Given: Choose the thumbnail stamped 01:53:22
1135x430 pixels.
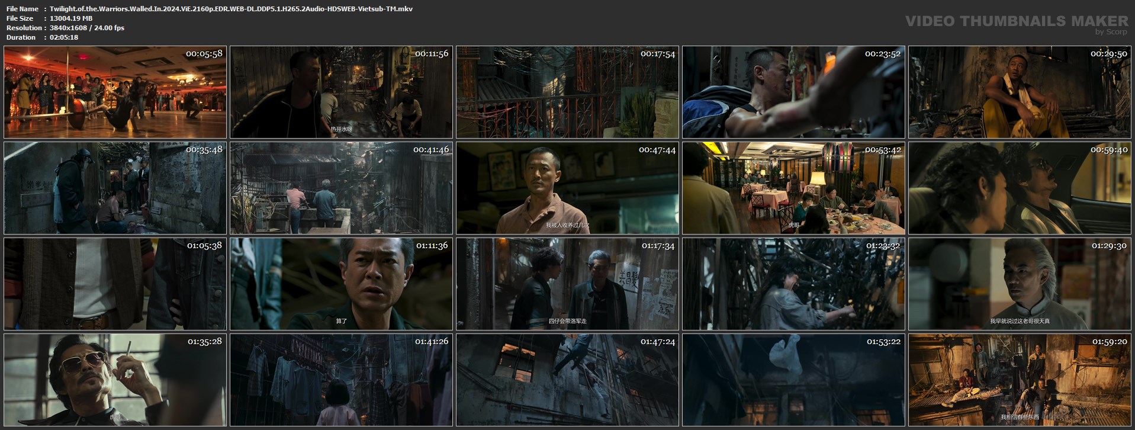Looking at the screenshot, I should point(793,380).
